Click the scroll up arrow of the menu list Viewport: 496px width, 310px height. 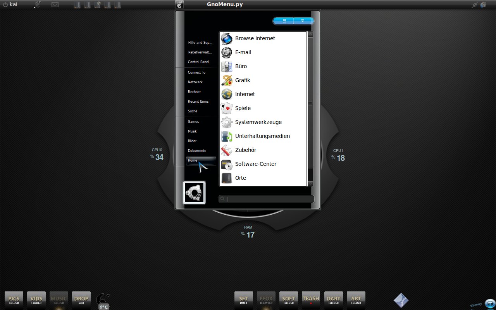[310, 34]
